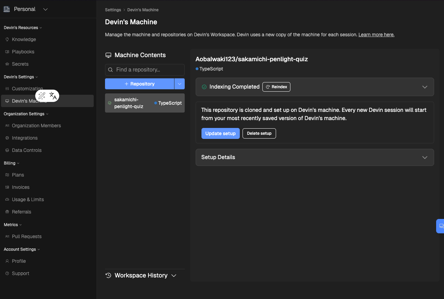
Task: Collapse the Metrics section
Action: [x=13, y=225]
